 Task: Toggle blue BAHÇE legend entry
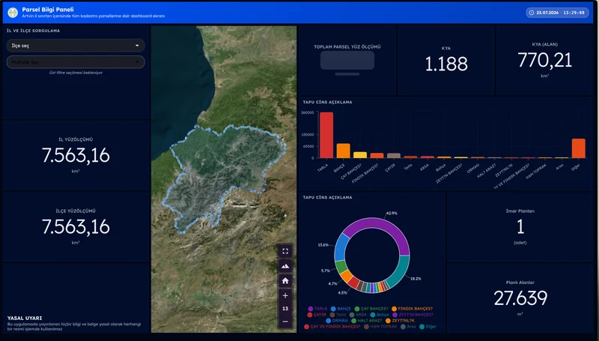341,309
